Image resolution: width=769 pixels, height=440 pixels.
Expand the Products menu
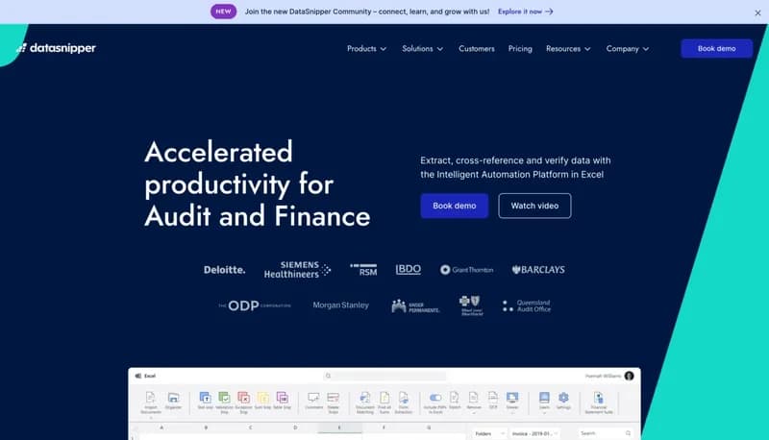(366, 48)
